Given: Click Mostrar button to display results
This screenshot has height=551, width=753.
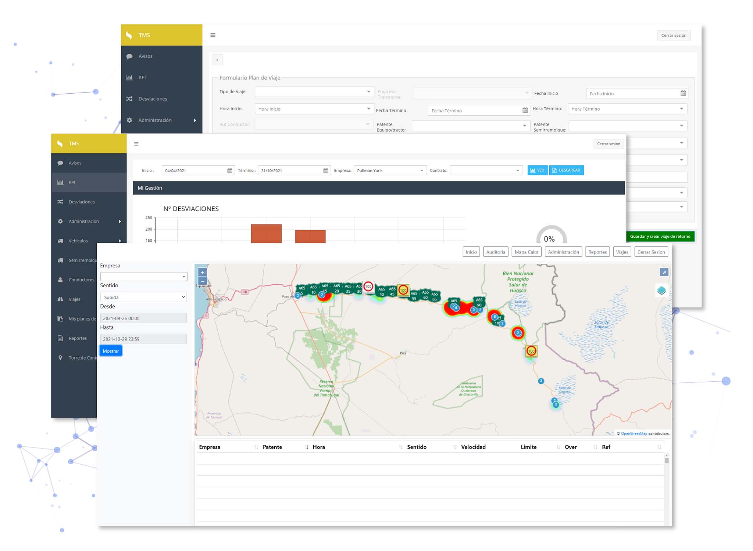Looking at the screenshot, I should click(111, 351).
